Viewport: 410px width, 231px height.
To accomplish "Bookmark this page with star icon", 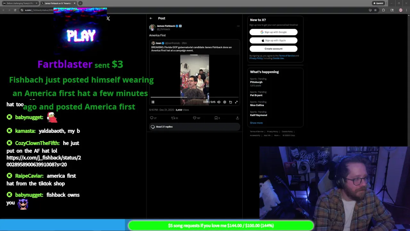I will [x=375, y=10].
